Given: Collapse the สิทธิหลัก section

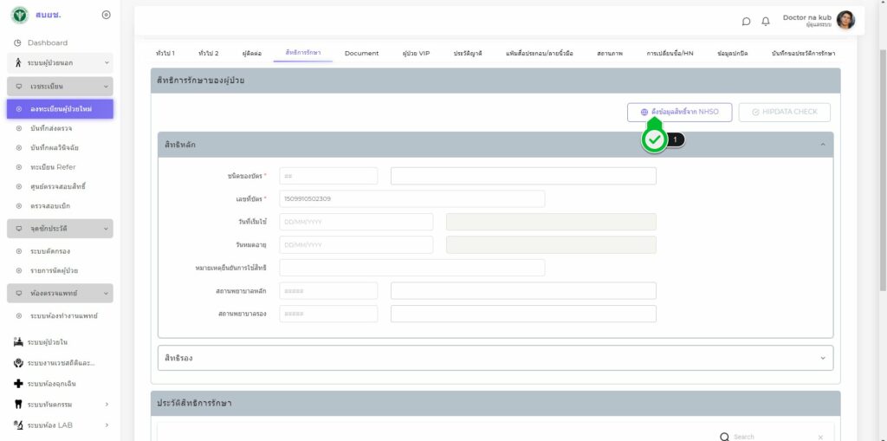Looking at the screenshot, I should tap(822, 145).
